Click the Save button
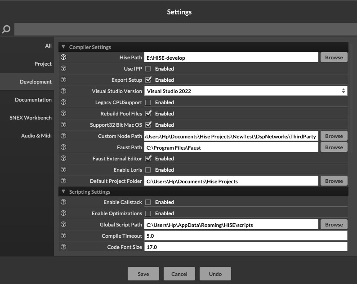357x284 pixels. tap(143, 274)
